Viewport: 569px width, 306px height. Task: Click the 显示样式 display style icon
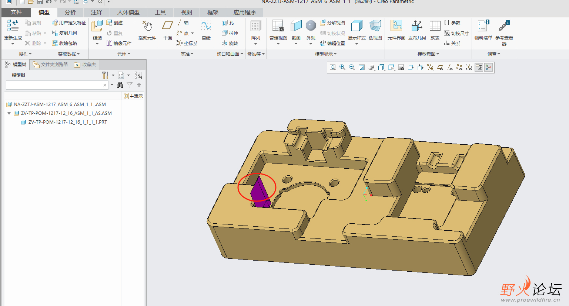point(357,26)
